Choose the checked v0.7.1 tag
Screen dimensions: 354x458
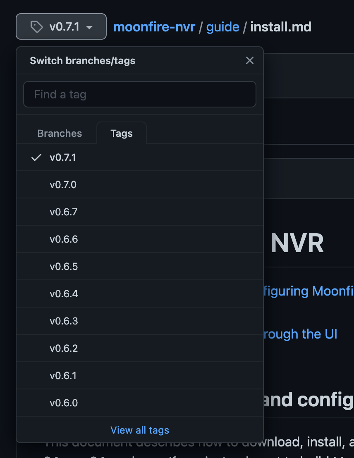(140, 157)
